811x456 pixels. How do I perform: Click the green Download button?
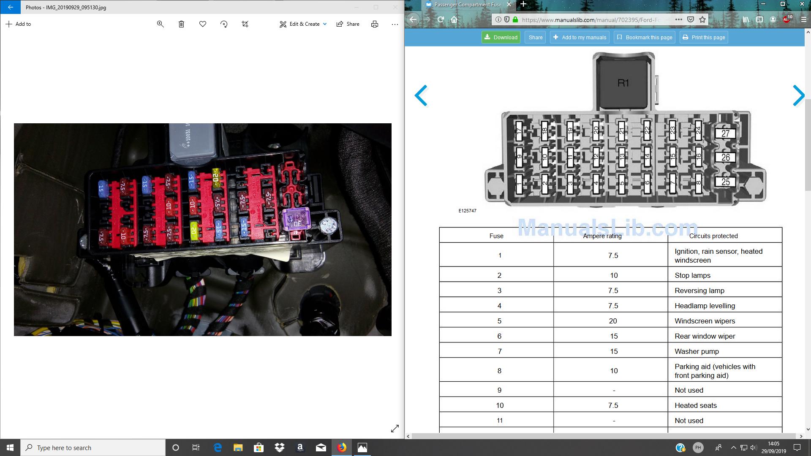[x=501, y=37]
